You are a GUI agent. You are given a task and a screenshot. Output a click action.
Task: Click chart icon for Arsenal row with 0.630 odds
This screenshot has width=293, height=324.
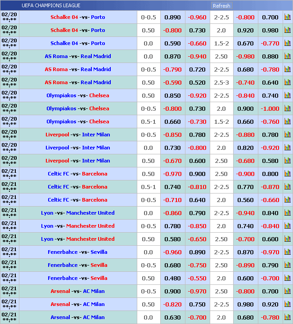287,318
